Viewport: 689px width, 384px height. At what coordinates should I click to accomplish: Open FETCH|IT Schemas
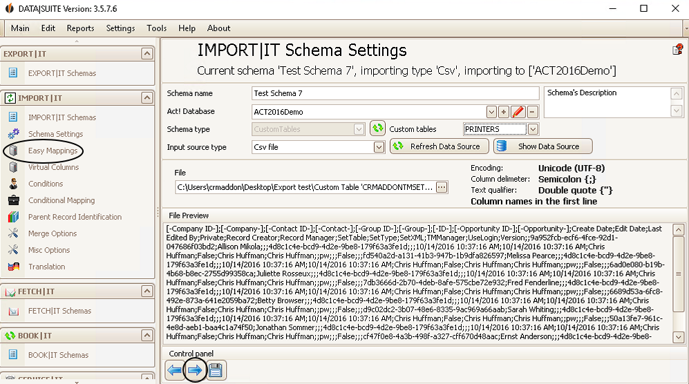coord(59,311)
